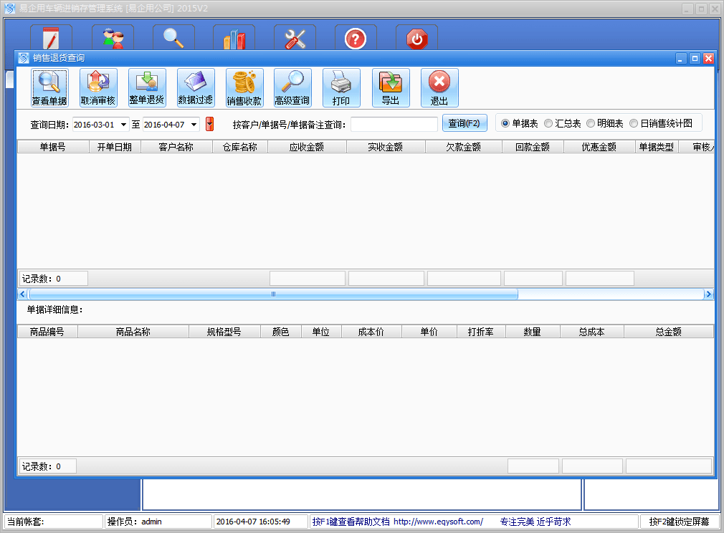
Task: Click the horizontal scrollbar of the document table
Action: coord(272,294)
